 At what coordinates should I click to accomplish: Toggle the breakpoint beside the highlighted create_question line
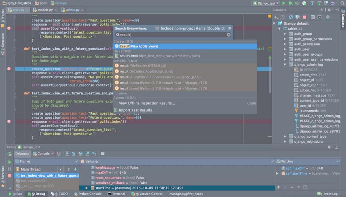[9, 68]
